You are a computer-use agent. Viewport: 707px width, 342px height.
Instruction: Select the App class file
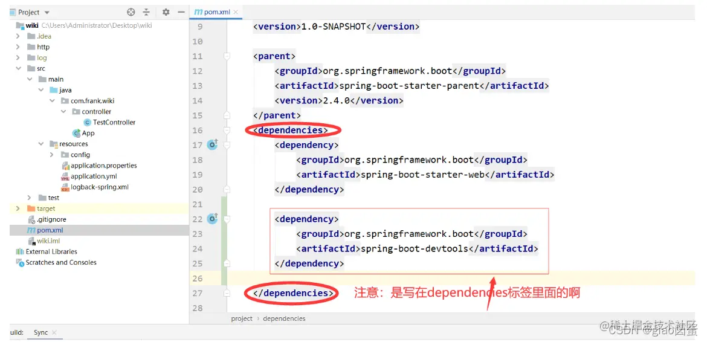[88, 133]
